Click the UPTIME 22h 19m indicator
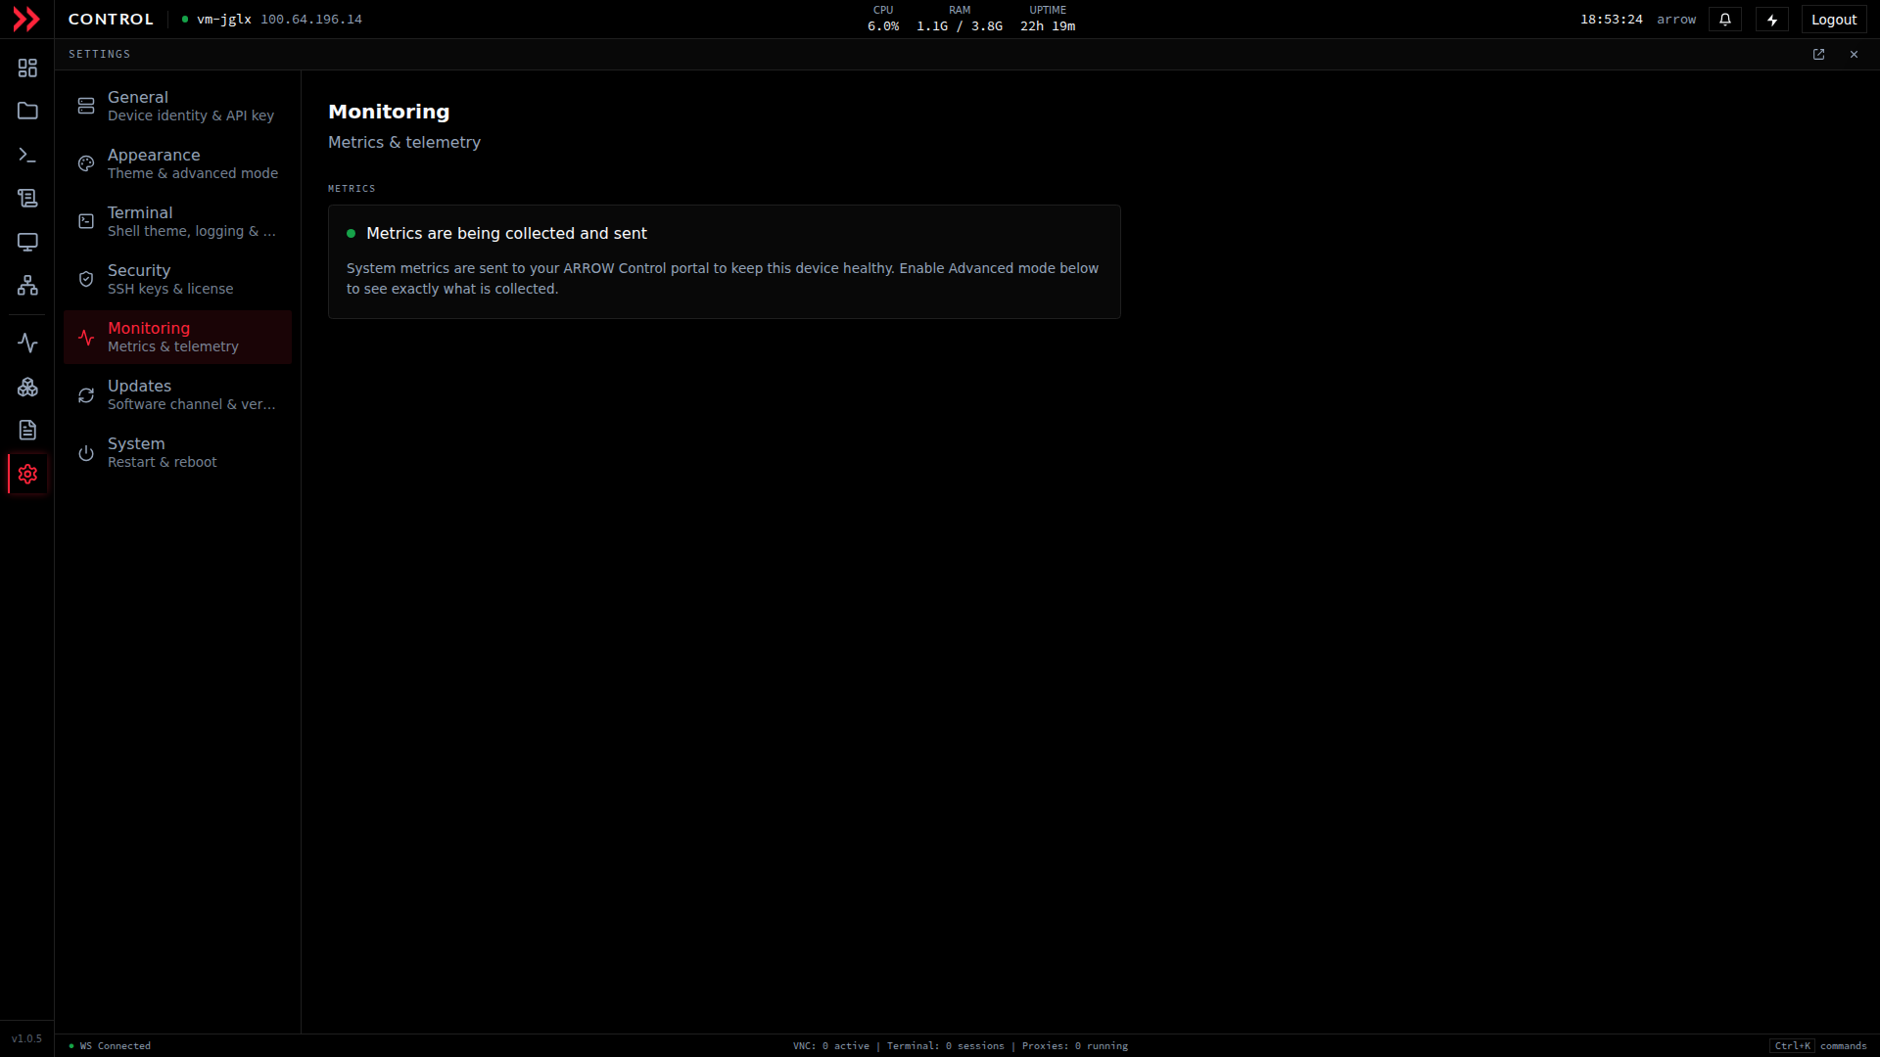This screenshot has width=1880, height=1057. point(1048,19)
